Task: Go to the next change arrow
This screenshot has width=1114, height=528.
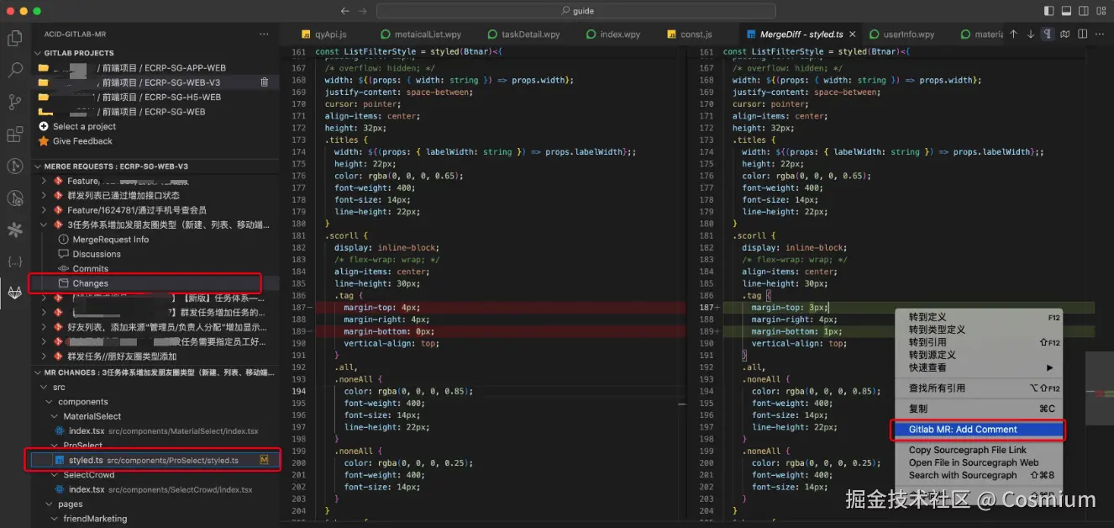Action: point(1031,34)
